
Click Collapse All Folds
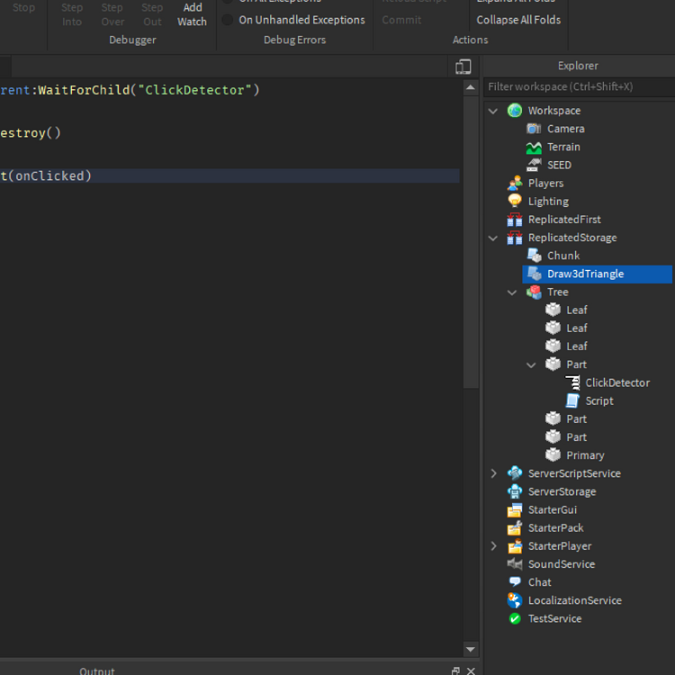pos(518,20)
